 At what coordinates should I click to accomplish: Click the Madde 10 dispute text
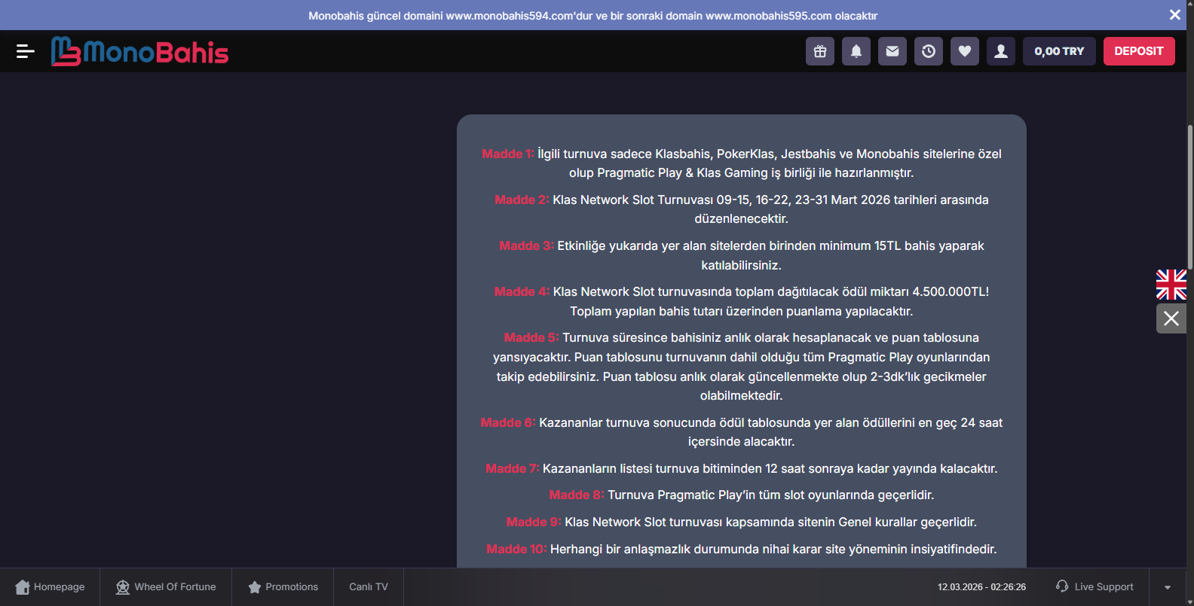[x=742, y=550]
